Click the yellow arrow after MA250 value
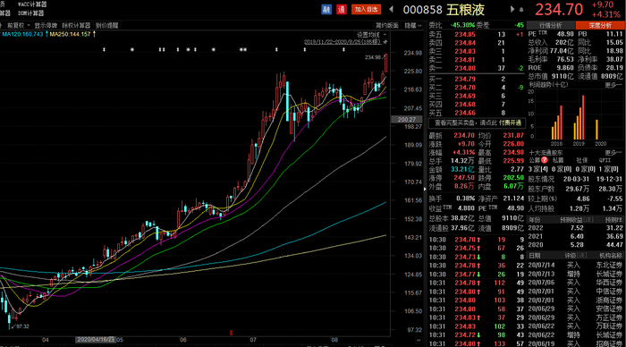 tap(94, 34)
